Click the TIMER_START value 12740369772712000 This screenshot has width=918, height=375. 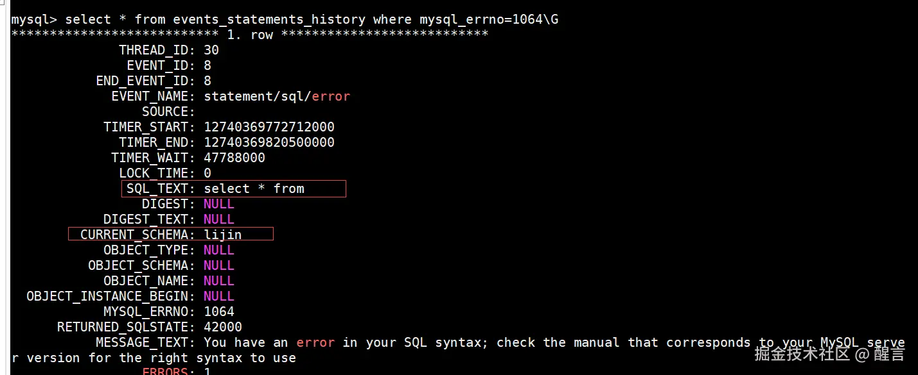coord(269,127)
